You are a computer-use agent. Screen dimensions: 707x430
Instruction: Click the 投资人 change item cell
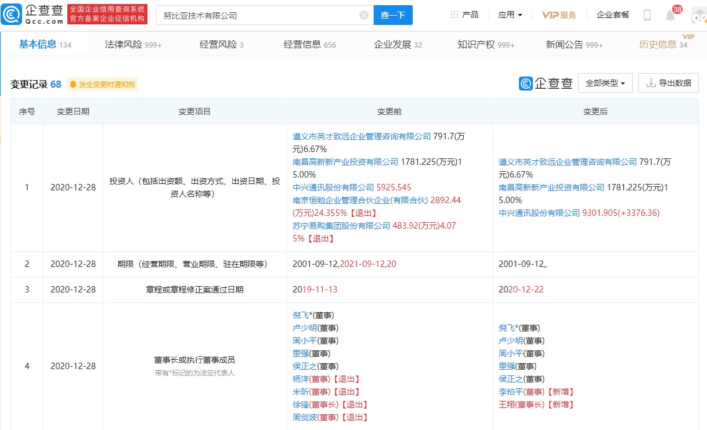(x=194, y=187)
